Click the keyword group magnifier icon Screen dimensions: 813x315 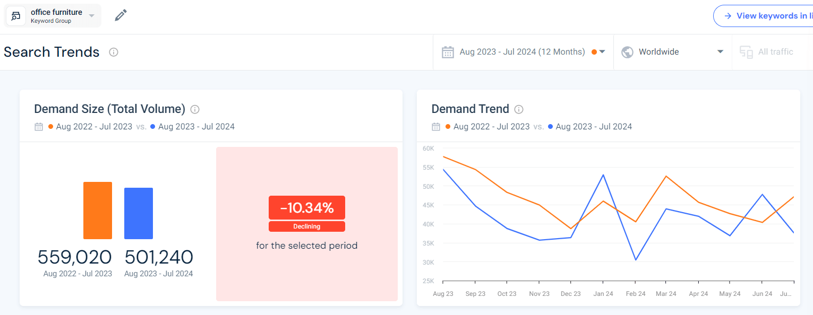[15, 15]
